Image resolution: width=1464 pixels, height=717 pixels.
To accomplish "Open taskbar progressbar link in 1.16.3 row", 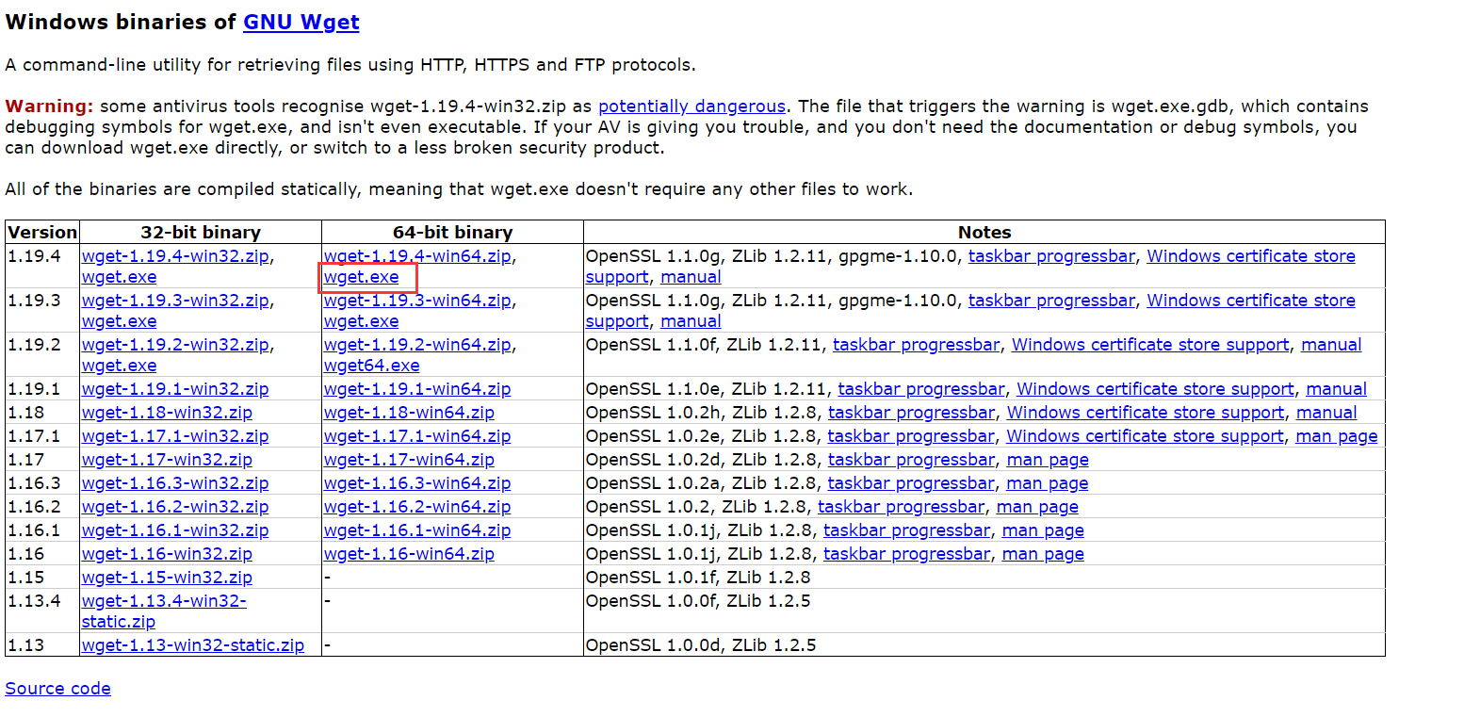I will [x=911, y=483].
